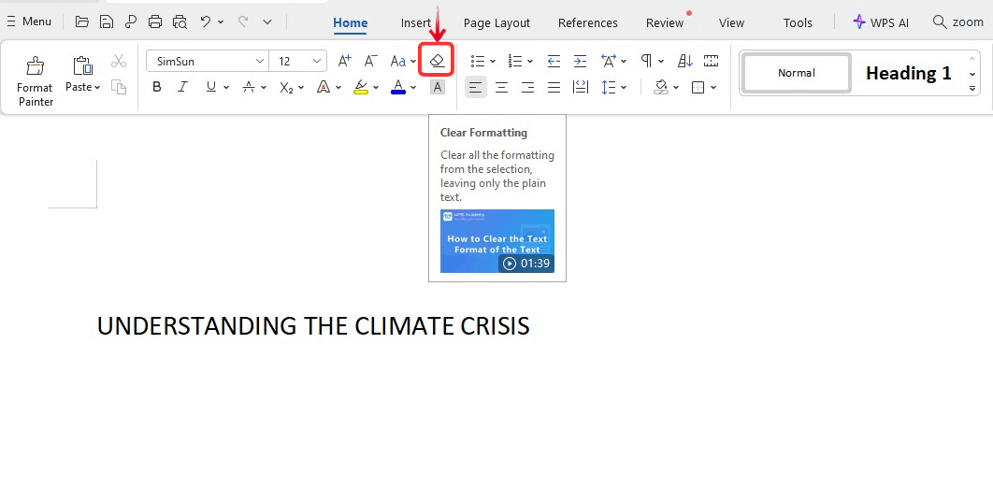This screenshot has width=993, height=487.
Task: Click the Numbering list icon
Action: (x=515, y=62)
